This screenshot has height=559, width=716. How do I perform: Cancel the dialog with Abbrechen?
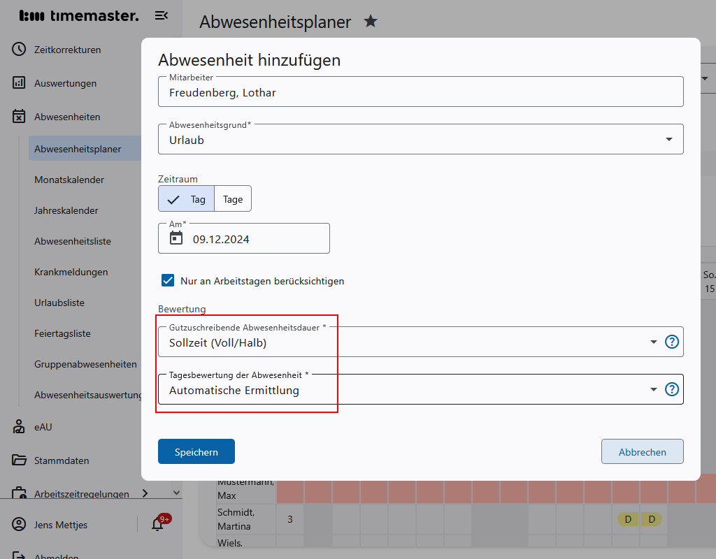click(x=642, y=452)
